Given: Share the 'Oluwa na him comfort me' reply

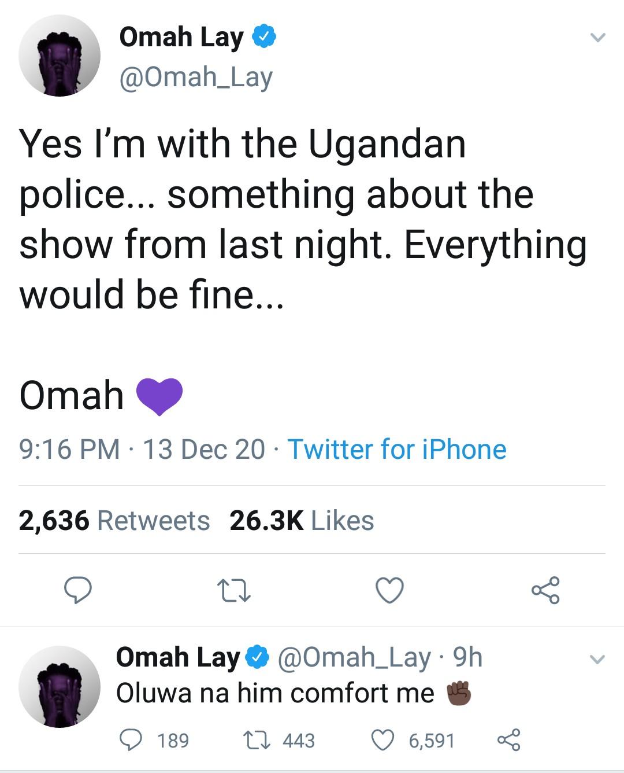Looking at the screenshot, I should pos(509,740).
